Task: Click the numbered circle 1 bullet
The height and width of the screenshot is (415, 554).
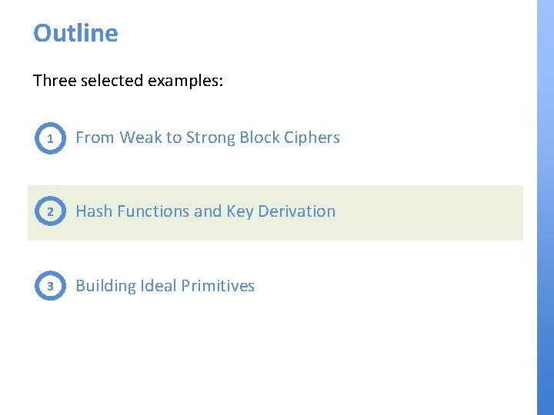Action: coord(50,139)
